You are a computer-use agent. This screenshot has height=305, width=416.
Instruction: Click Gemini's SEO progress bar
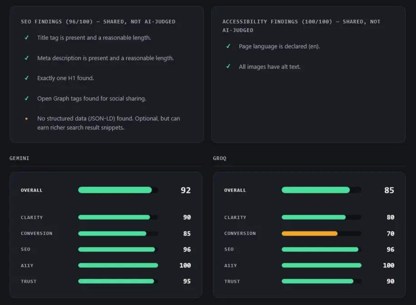pos(118,249)
